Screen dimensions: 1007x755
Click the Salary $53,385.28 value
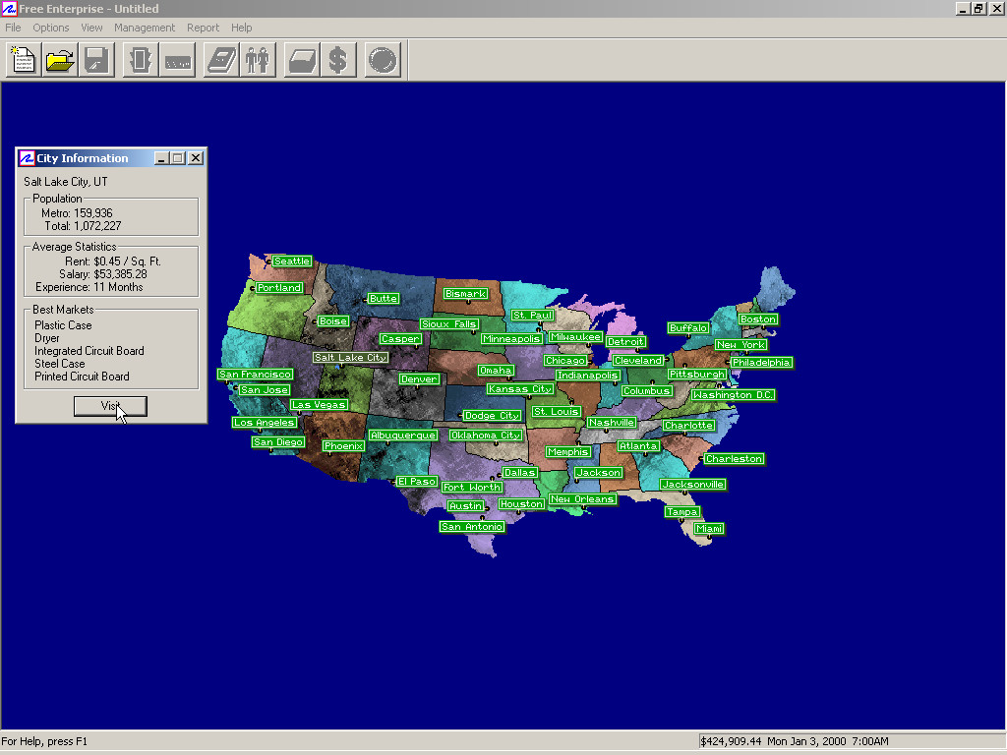tap(120, 274)
